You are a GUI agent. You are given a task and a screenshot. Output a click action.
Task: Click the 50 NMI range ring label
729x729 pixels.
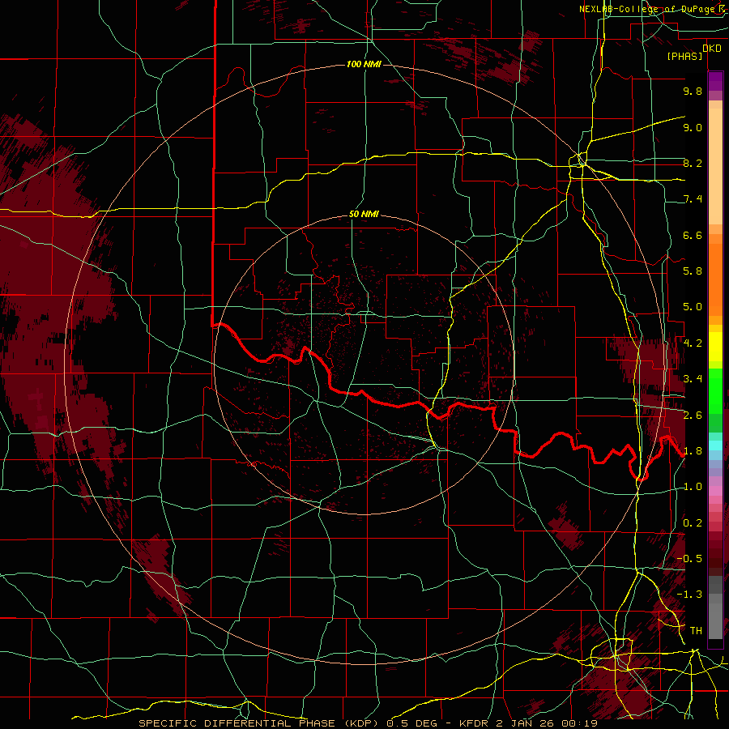[x=364, y=215]
